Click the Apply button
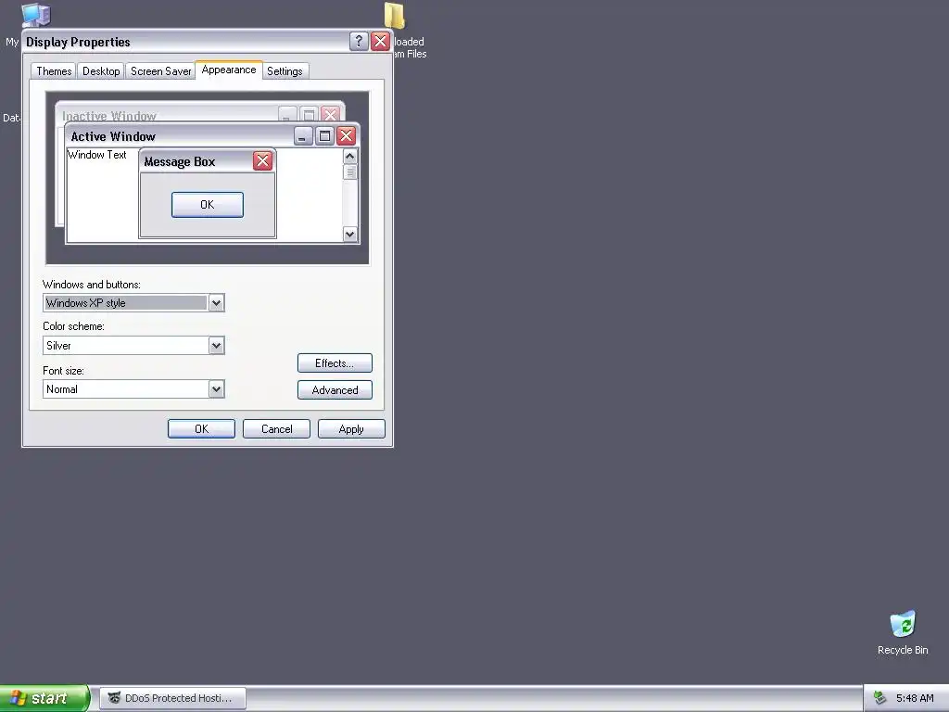 (351, 428)
